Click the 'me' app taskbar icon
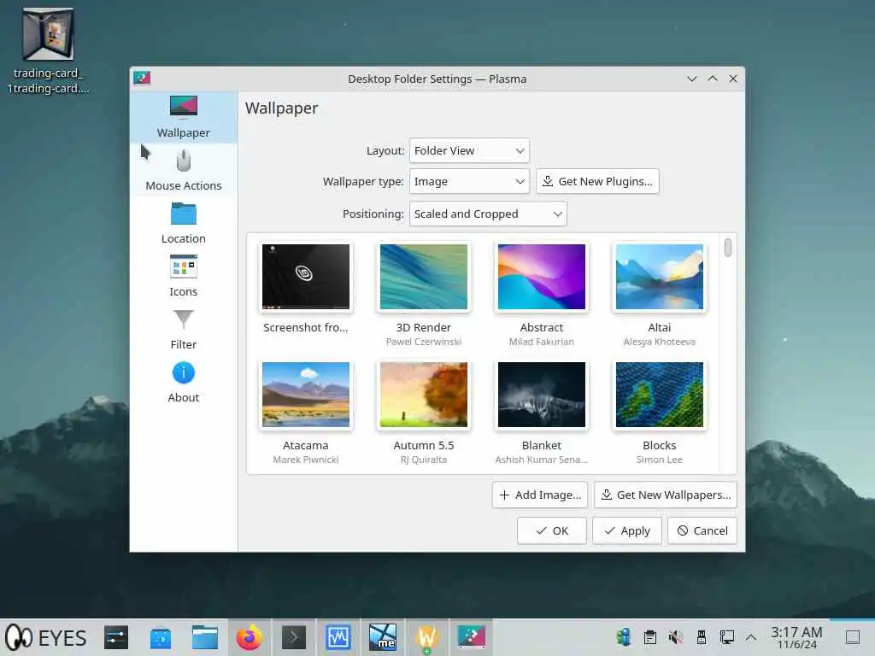Screen dimensions: 875x656 (x=382, y=637)
